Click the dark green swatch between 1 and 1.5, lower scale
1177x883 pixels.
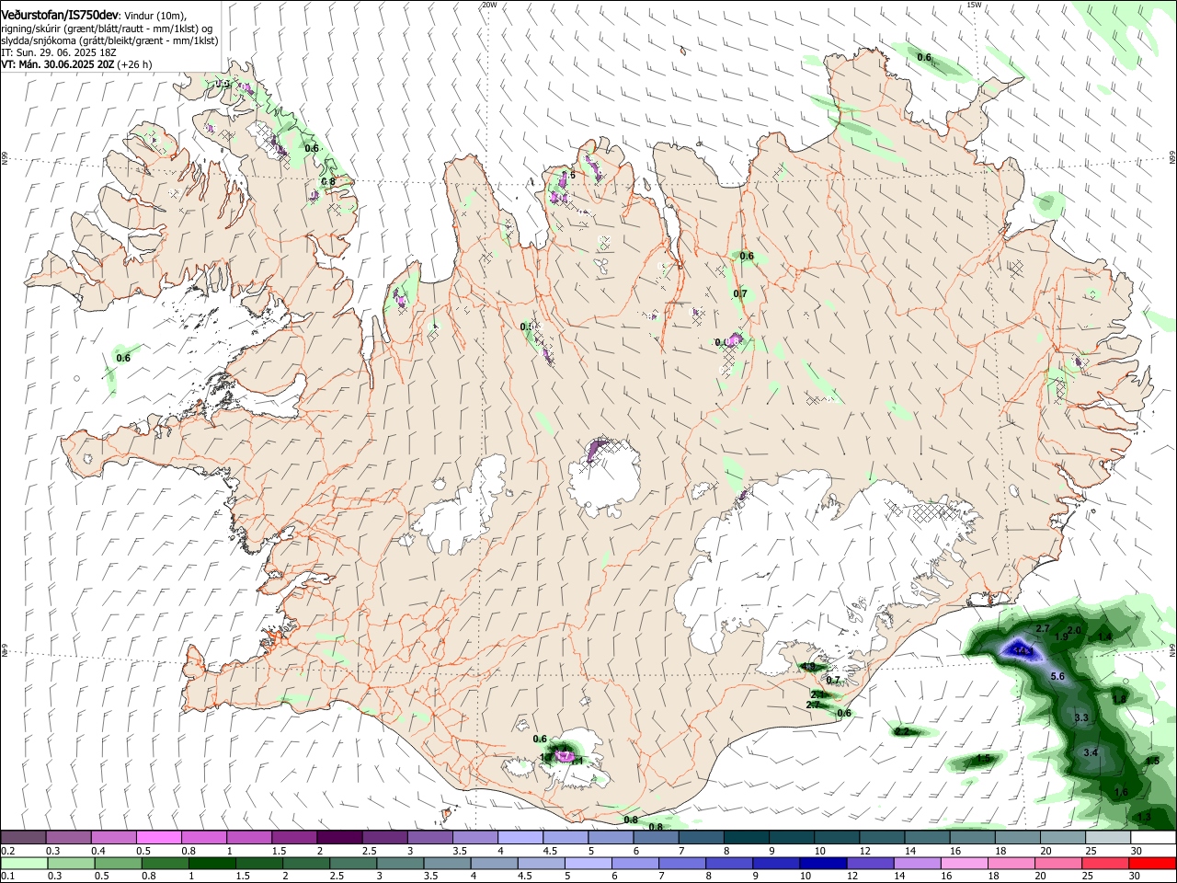(211, 863)
